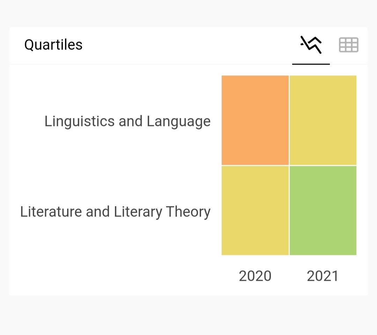Click the Quartiles panel heading
This screenshot has height=335, width=377.
point(53,45)
